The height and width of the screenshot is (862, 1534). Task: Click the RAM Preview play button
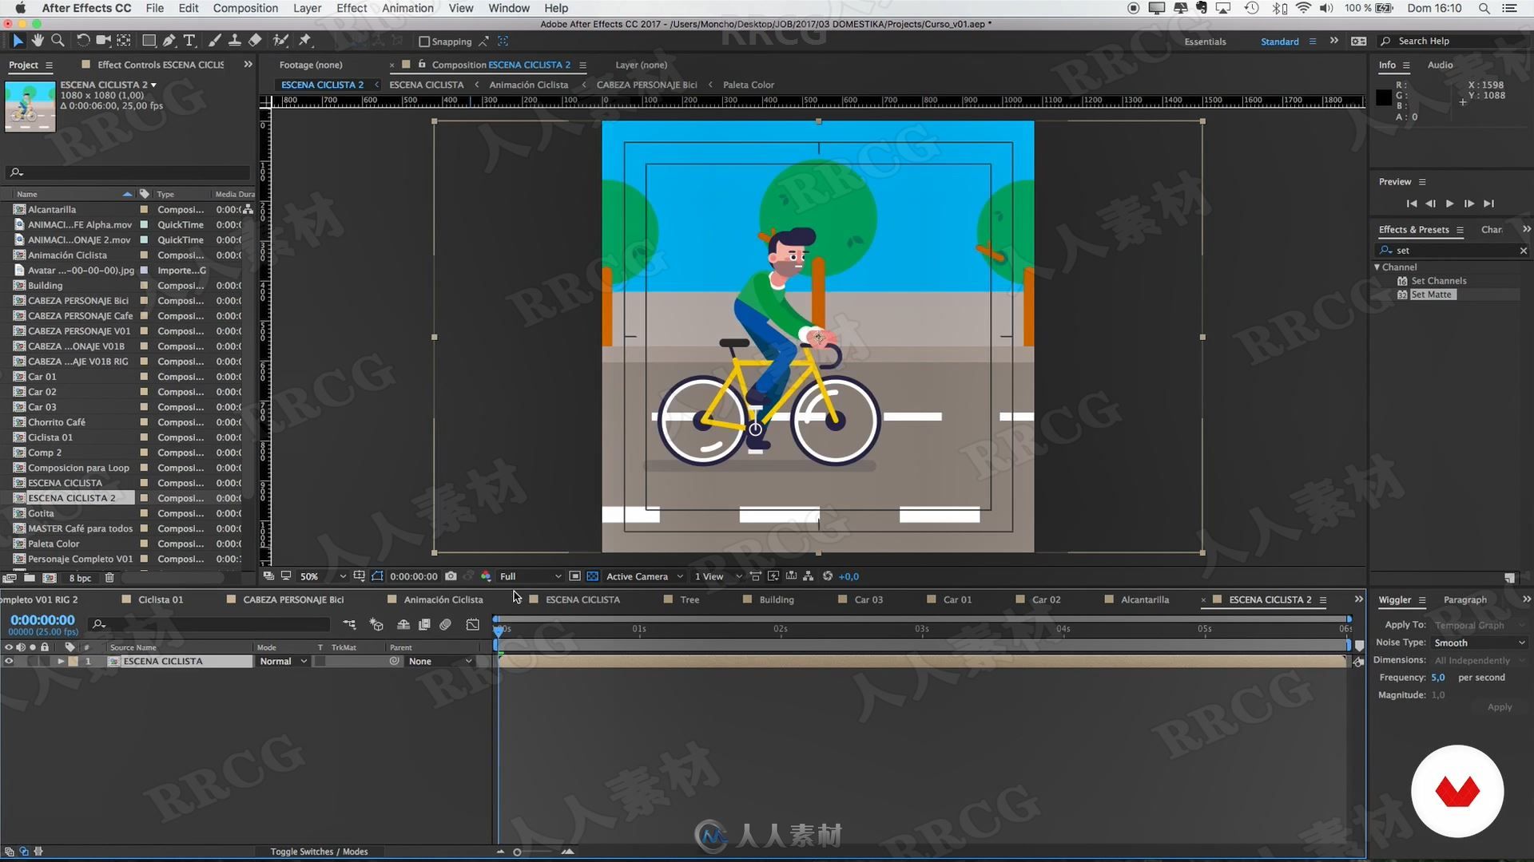(x=1450, y=204)
